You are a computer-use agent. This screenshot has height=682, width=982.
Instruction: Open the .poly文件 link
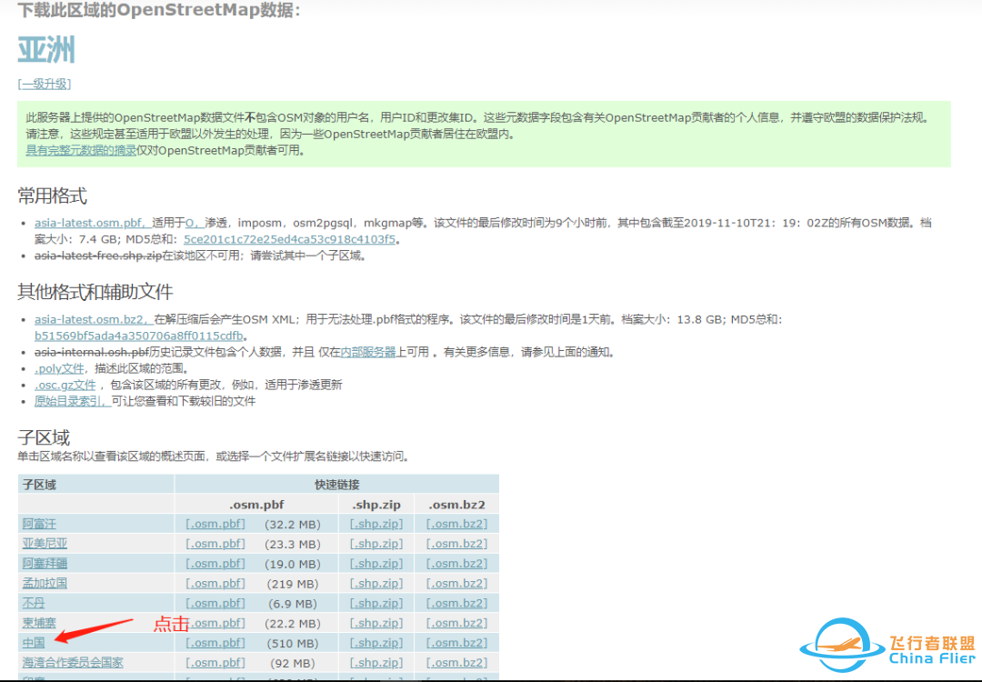pyautogui.click(x=59, y=368)
